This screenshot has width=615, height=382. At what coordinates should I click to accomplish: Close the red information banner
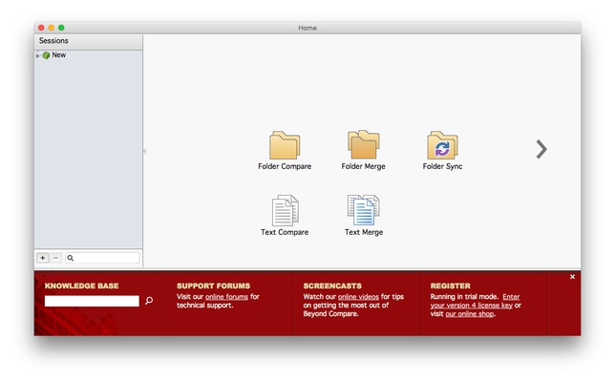(x=572, y=277)
